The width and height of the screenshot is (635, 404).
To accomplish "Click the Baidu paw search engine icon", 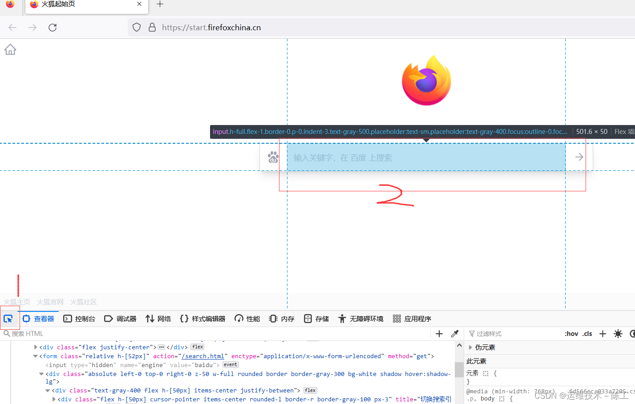I will tap(273, 157).
